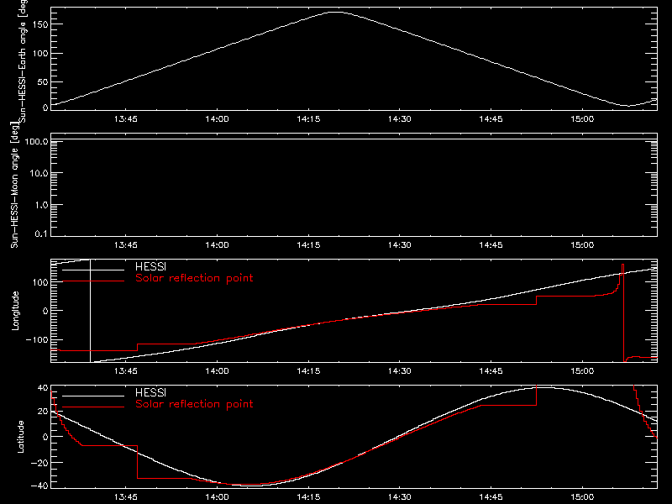Click tick label 40 on Latitude axis
Viewport: 672px width, 504px height.
pyautogui.click(x=43, y=388)
